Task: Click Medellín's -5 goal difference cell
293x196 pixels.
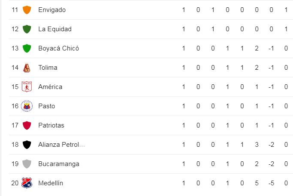Action: point(271,183)
